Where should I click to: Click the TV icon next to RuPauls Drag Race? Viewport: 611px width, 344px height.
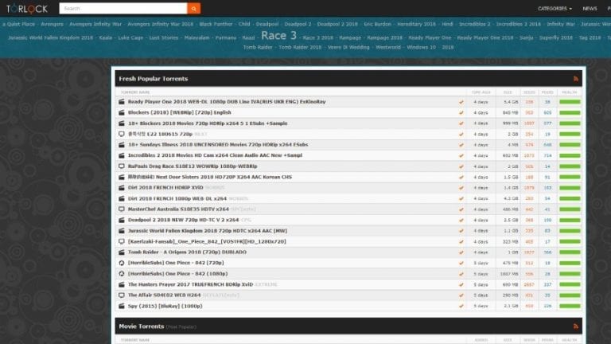click(121, 166)
